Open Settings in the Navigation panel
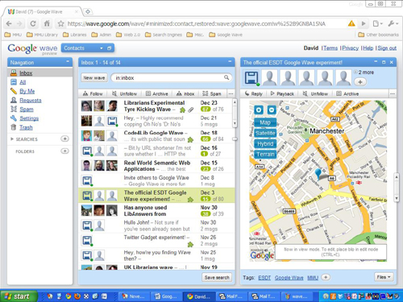 point(29,118)
